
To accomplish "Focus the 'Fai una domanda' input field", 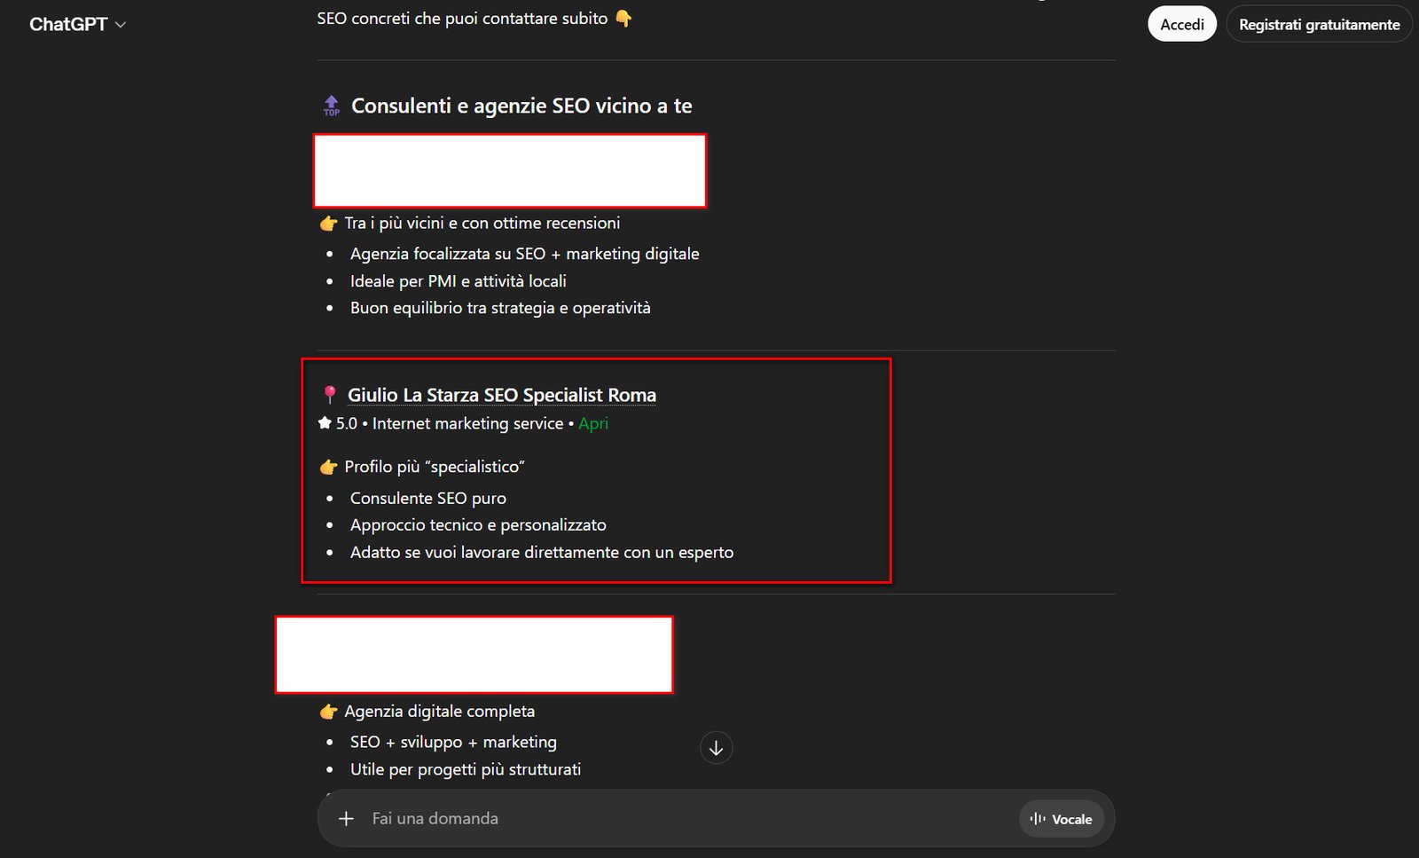I will tap(674, 818).
